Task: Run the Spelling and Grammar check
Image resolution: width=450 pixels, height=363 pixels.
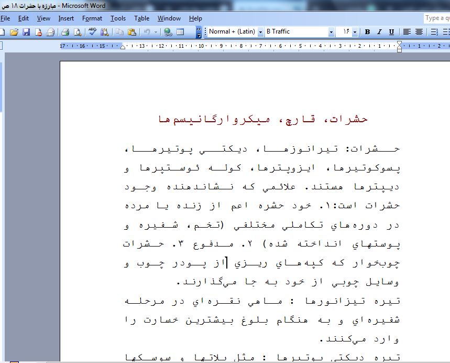Action: 93,32
